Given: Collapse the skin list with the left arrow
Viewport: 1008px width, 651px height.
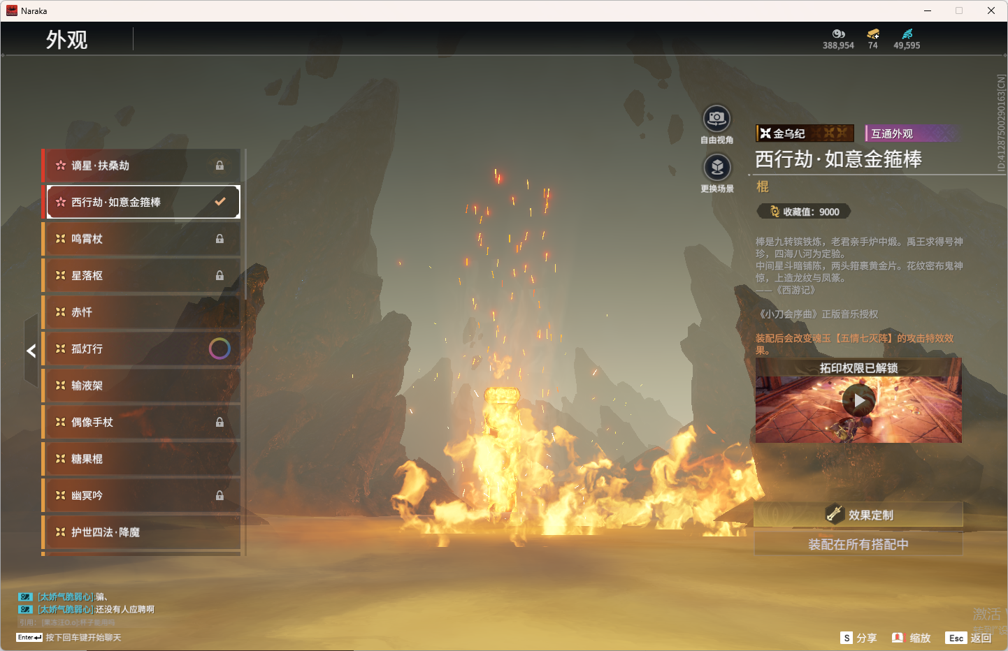Looking at the screenshot, I should pos(31,351).
